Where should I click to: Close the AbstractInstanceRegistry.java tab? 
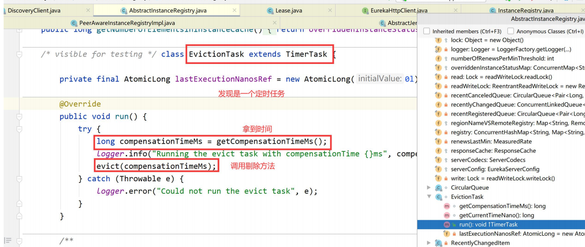(234, 10)
